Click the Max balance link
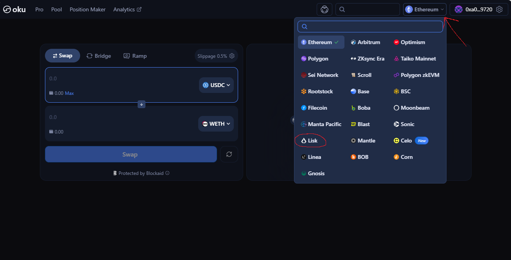 pyautogui.click(x=69, y=93)
